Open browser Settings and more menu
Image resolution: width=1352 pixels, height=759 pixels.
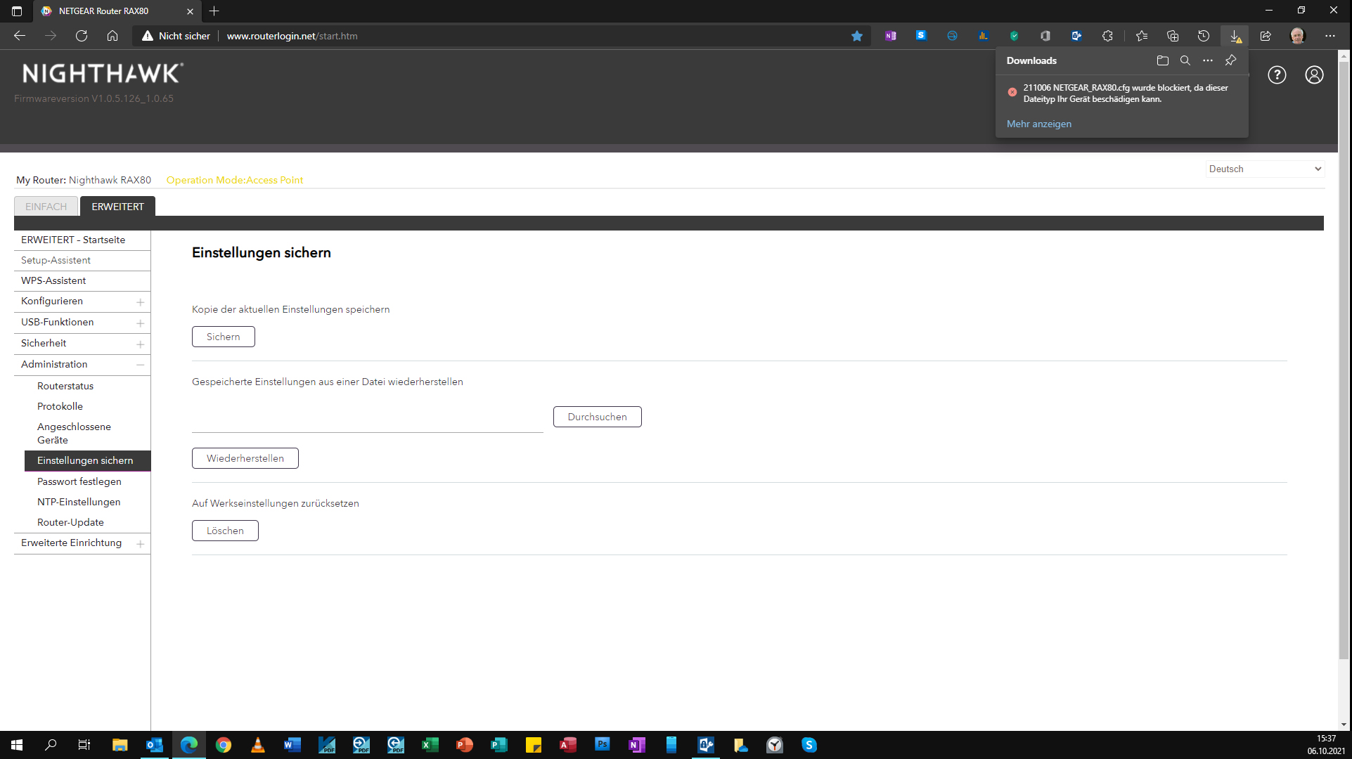click(1330, 36)
